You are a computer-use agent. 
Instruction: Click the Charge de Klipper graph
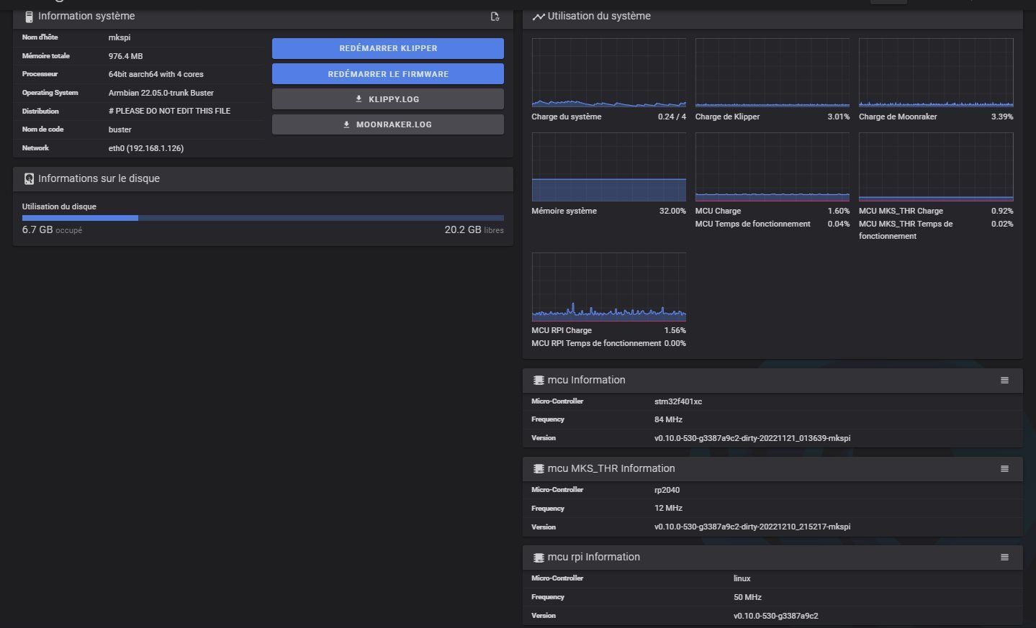(x=772, y=73)
